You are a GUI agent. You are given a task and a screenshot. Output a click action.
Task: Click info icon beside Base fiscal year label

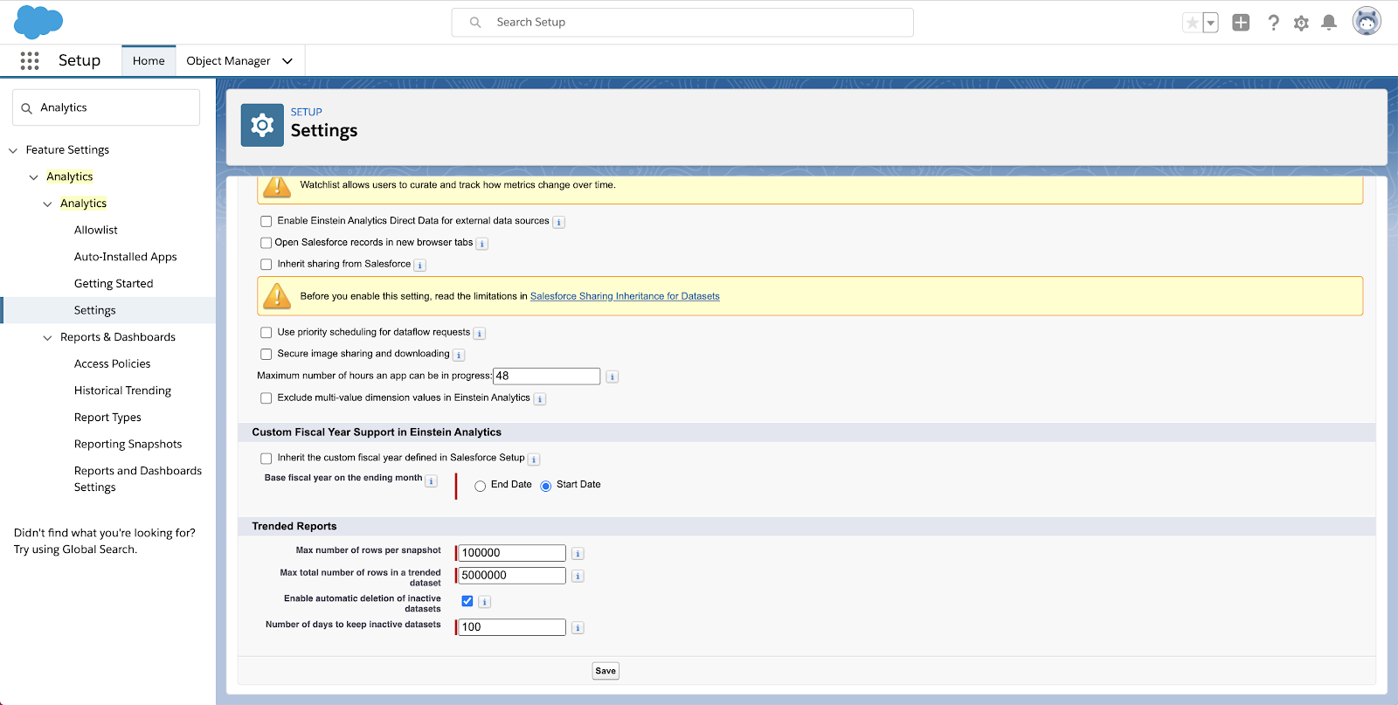(x=432, y=480)
